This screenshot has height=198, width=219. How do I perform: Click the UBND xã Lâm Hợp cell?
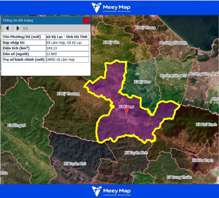click(67, 59)
